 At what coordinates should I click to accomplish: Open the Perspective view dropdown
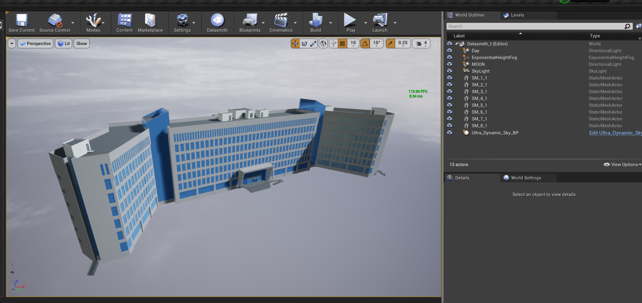coord(35,43)
